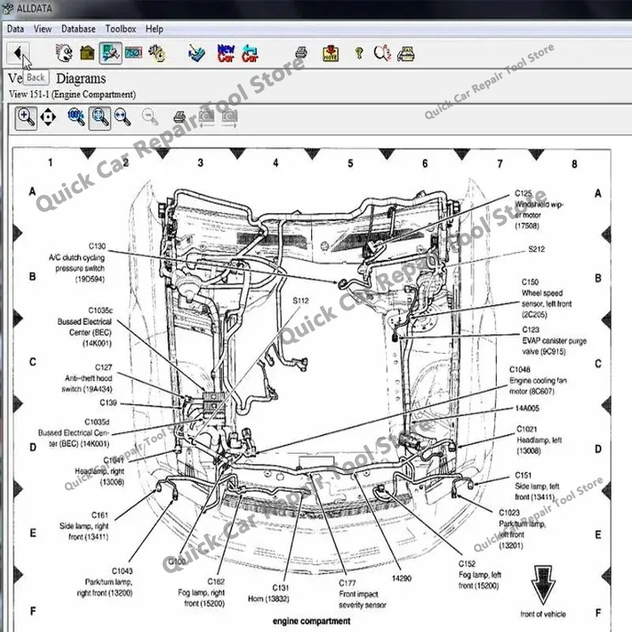Viewport: 632px width, 632px height.
Task: Click the C127 Anti-theft hood switch label
Action: pyautogui.click(x=87, y=378)
